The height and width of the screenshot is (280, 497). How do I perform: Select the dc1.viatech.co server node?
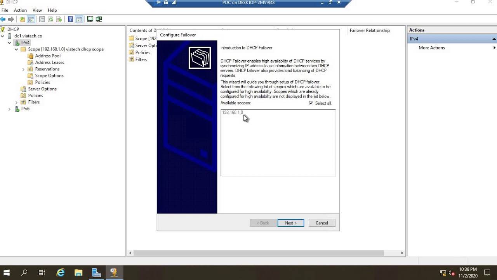pos(28,36)
